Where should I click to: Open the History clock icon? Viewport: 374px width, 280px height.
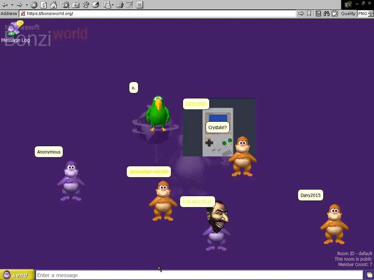click(95, 5)
